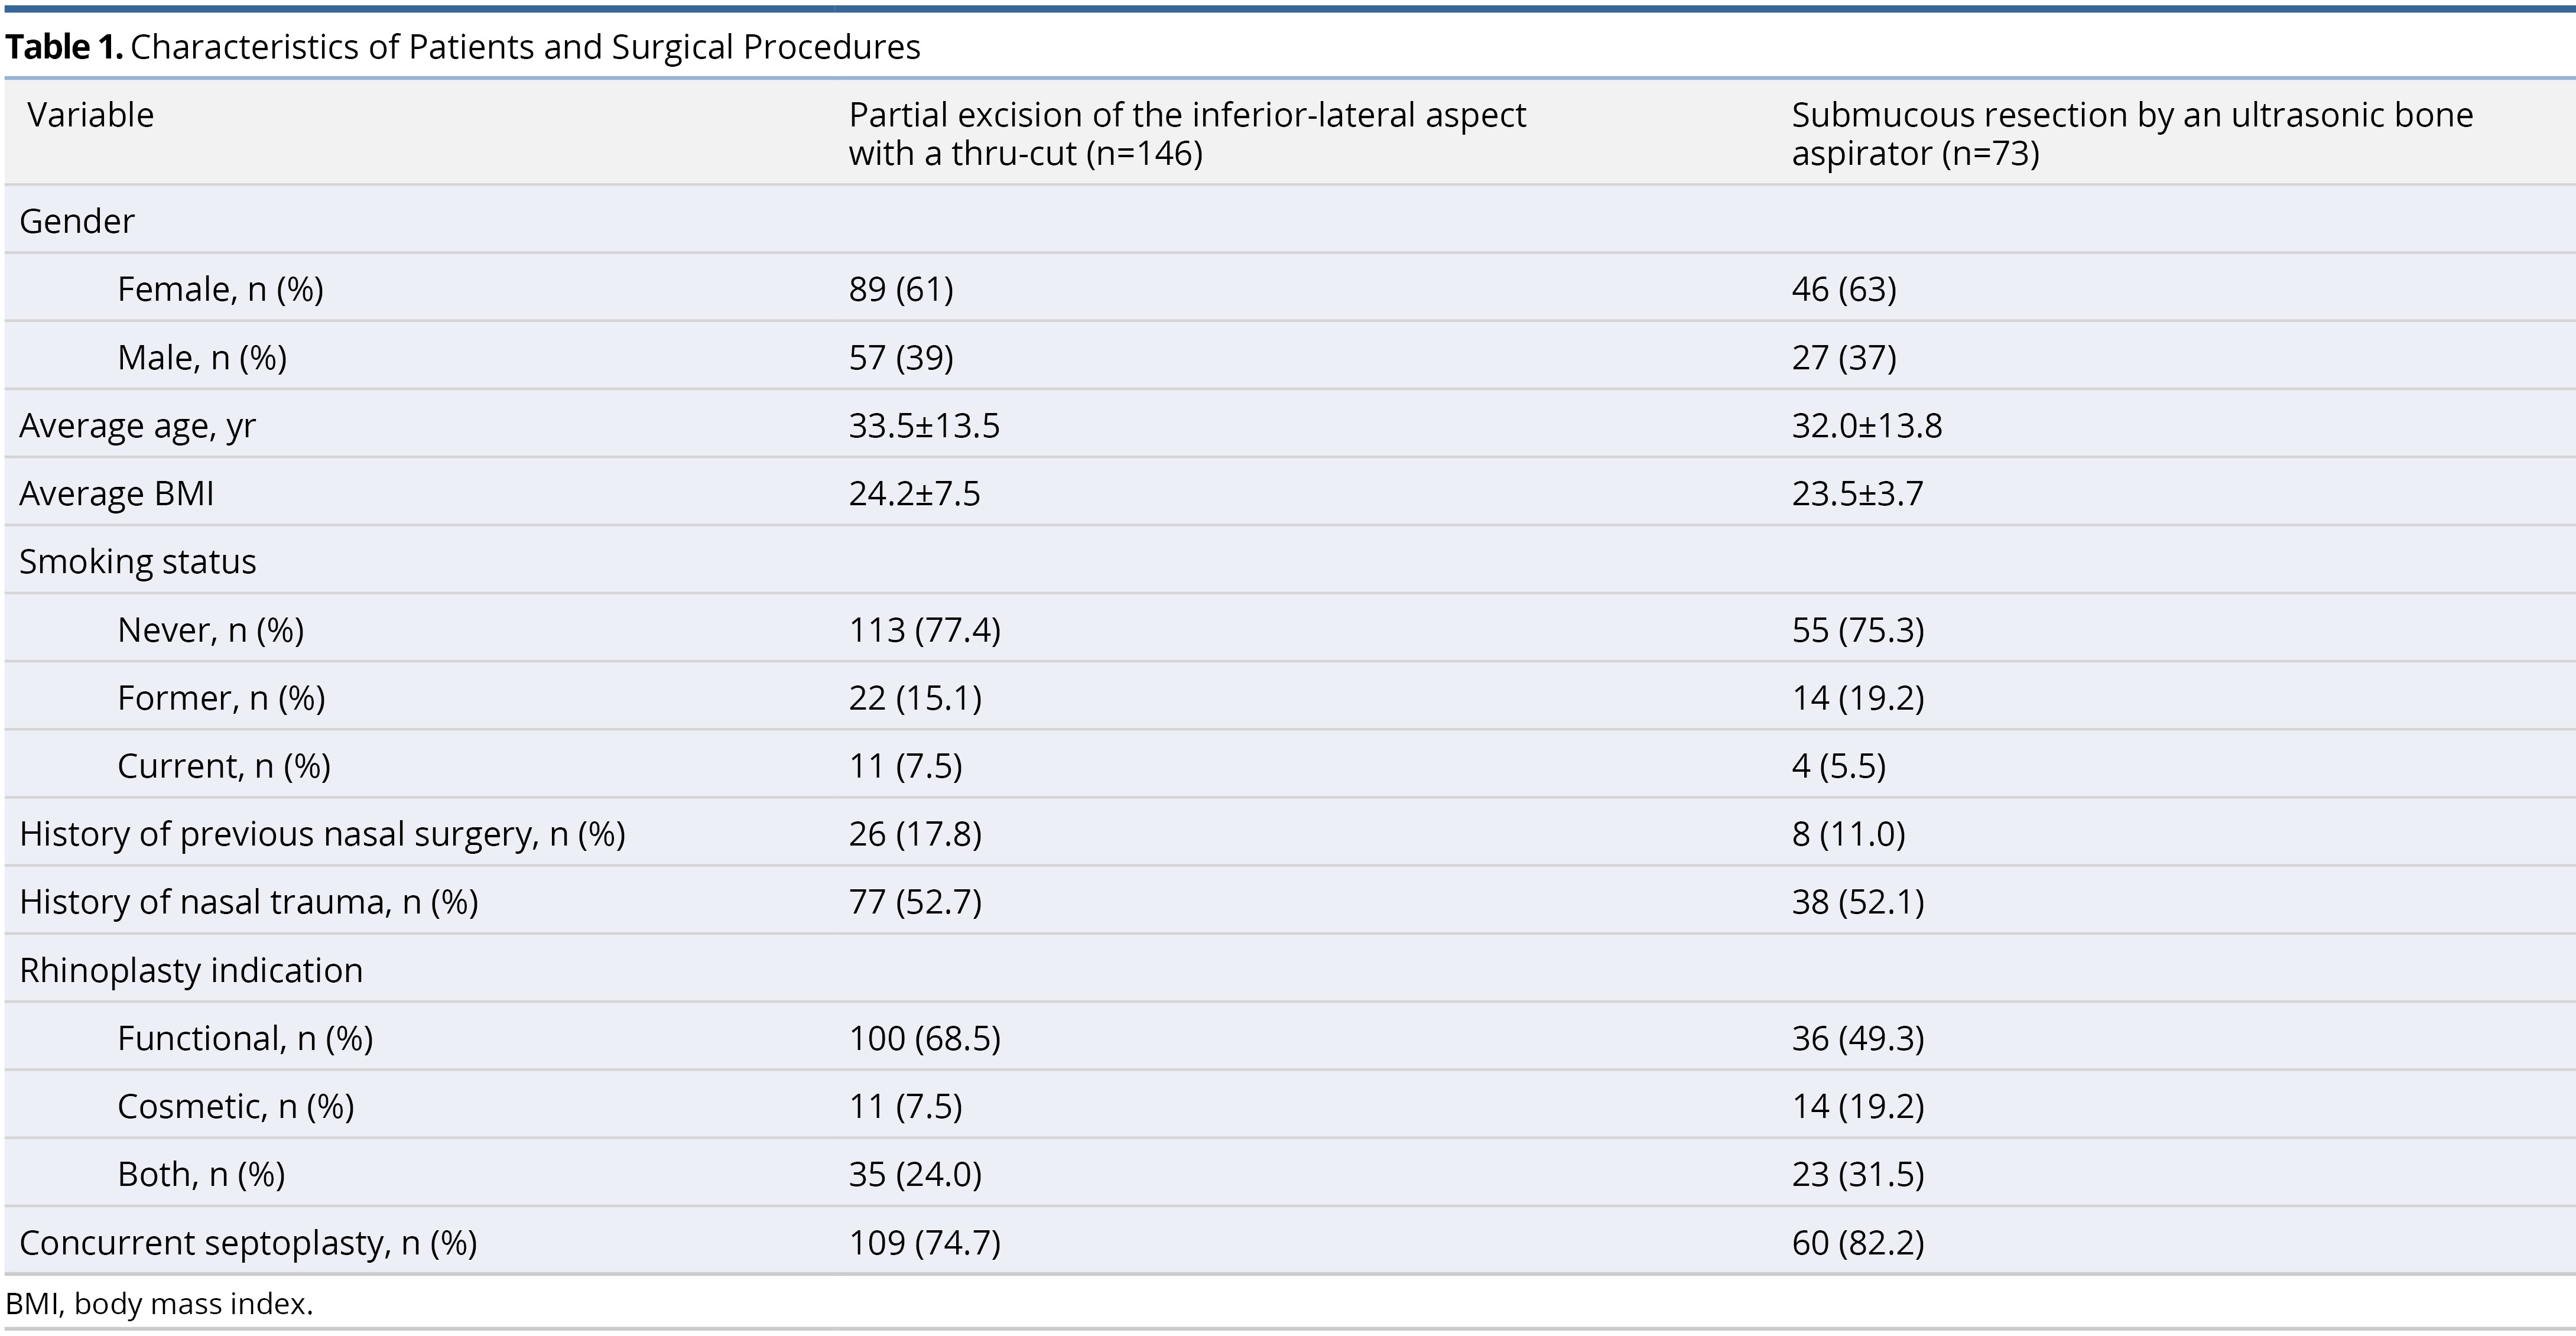Click History of previous nasal surgery label

coord(321,834)
